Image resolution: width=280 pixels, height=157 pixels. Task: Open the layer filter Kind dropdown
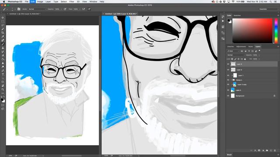(233, 51)
